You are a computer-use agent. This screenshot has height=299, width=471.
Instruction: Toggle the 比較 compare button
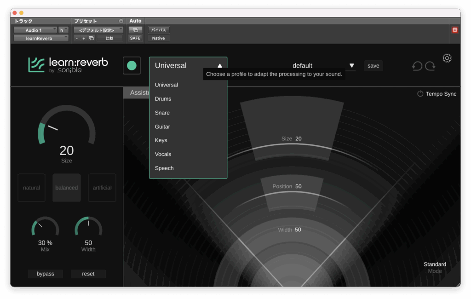[x=109, y=38]
